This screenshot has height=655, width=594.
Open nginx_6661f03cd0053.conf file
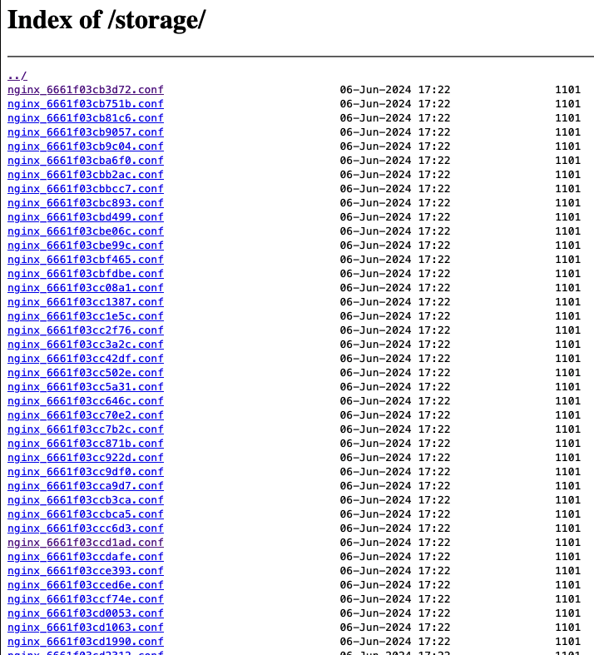coord(86,613)
